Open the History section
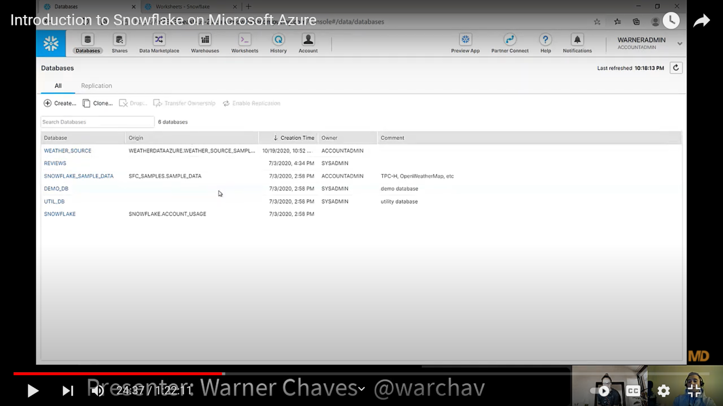 tap(278, 43)
